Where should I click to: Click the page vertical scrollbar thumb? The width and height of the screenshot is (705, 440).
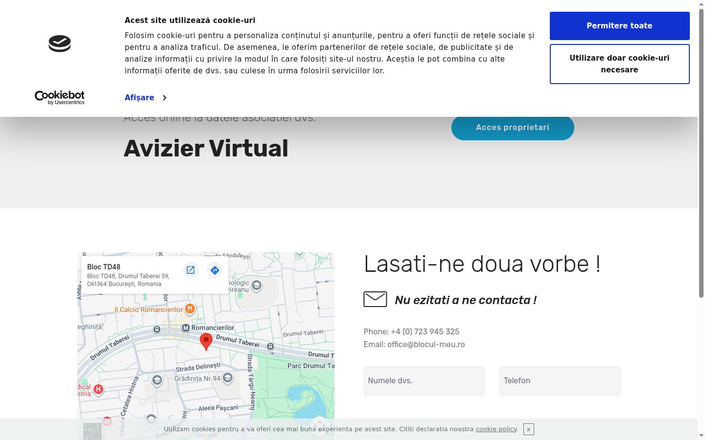(x=701, y=153)
